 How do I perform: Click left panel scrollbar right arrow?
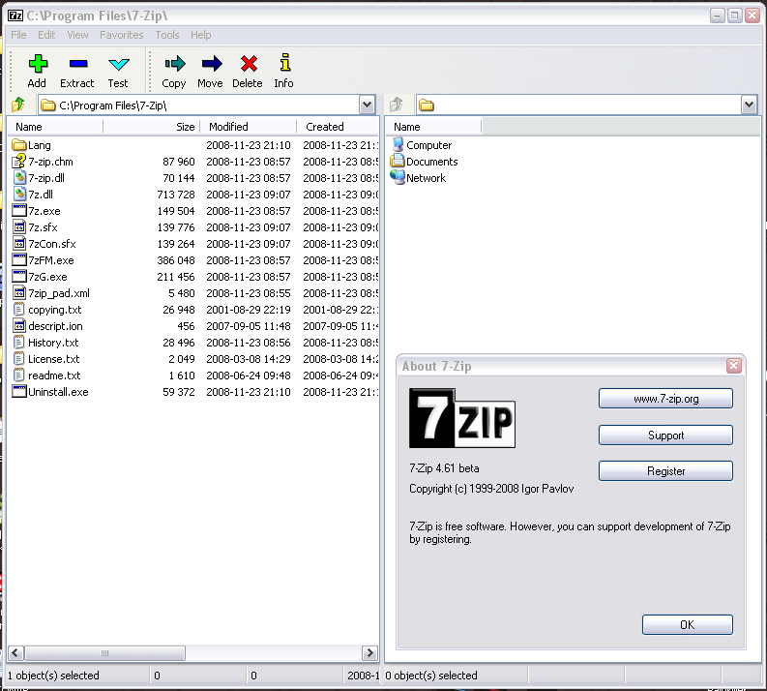(x=369, y=653)
